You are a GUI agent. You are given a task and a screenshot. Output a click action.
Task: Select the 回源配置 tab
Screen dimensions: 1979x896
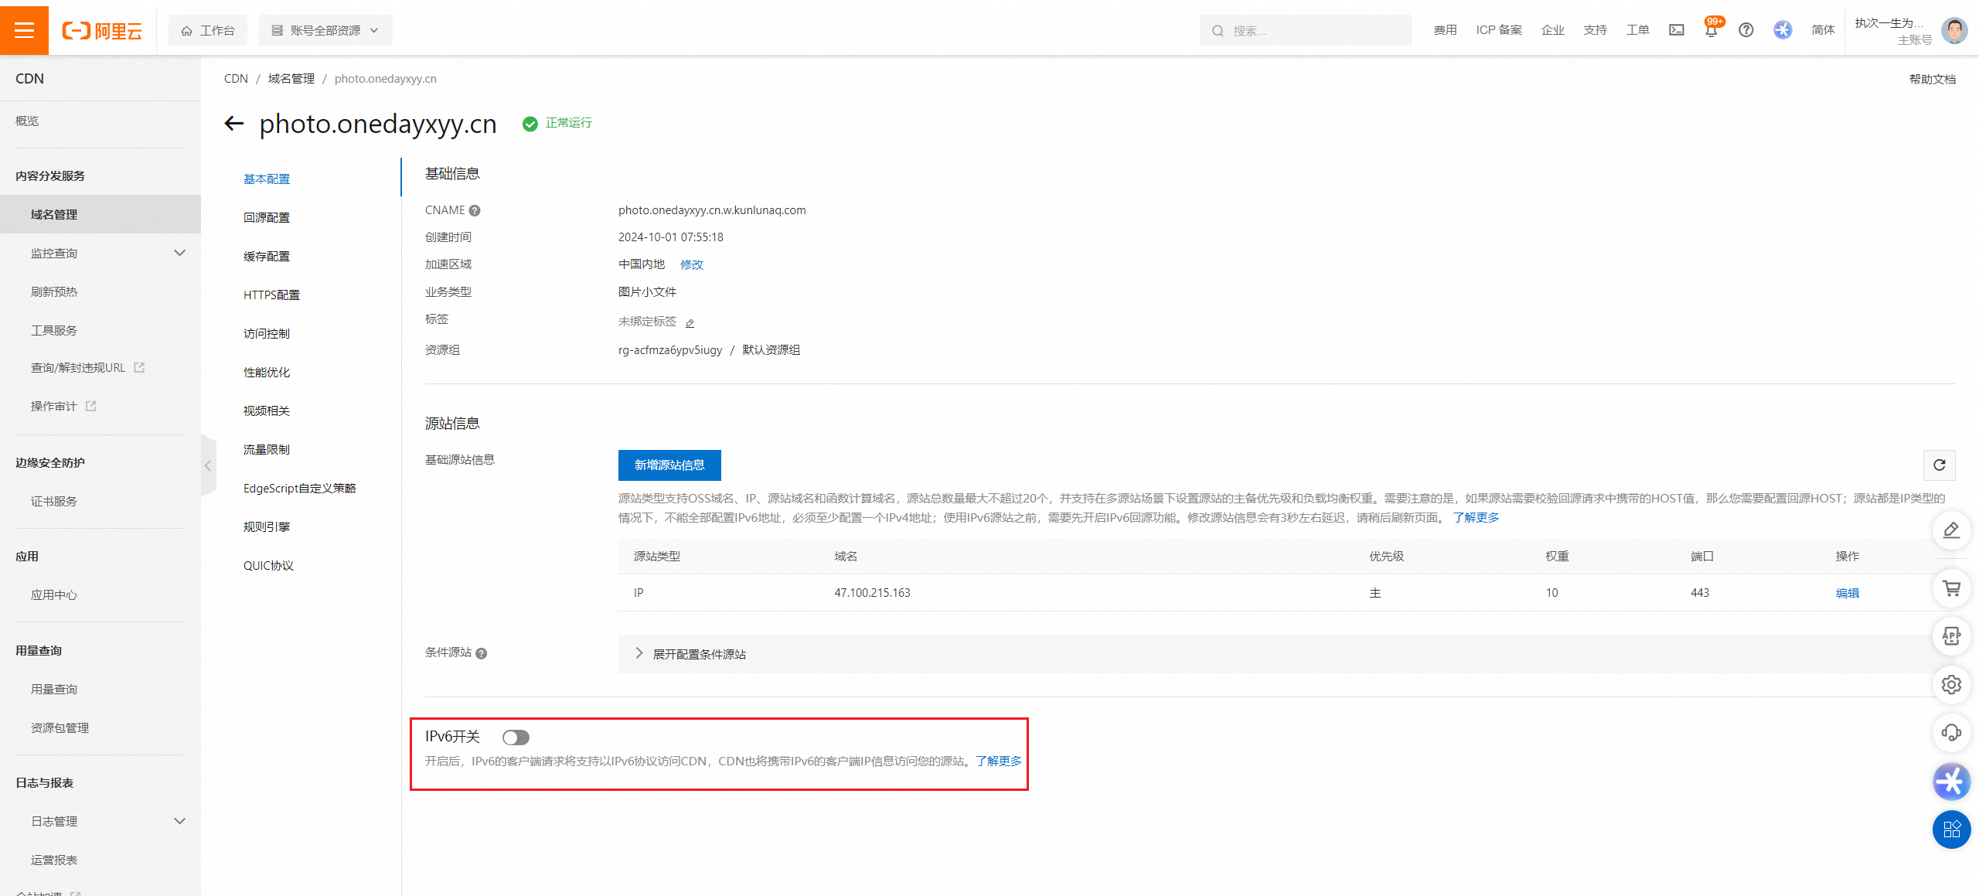[267, 217]
